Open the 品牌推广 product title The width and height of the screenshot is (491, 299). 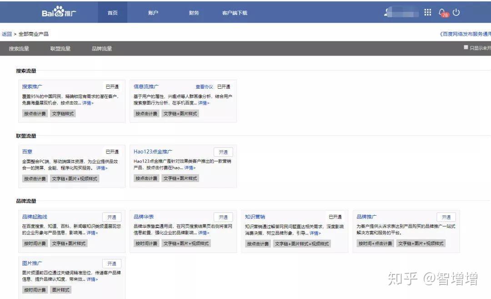coord(366,217)
